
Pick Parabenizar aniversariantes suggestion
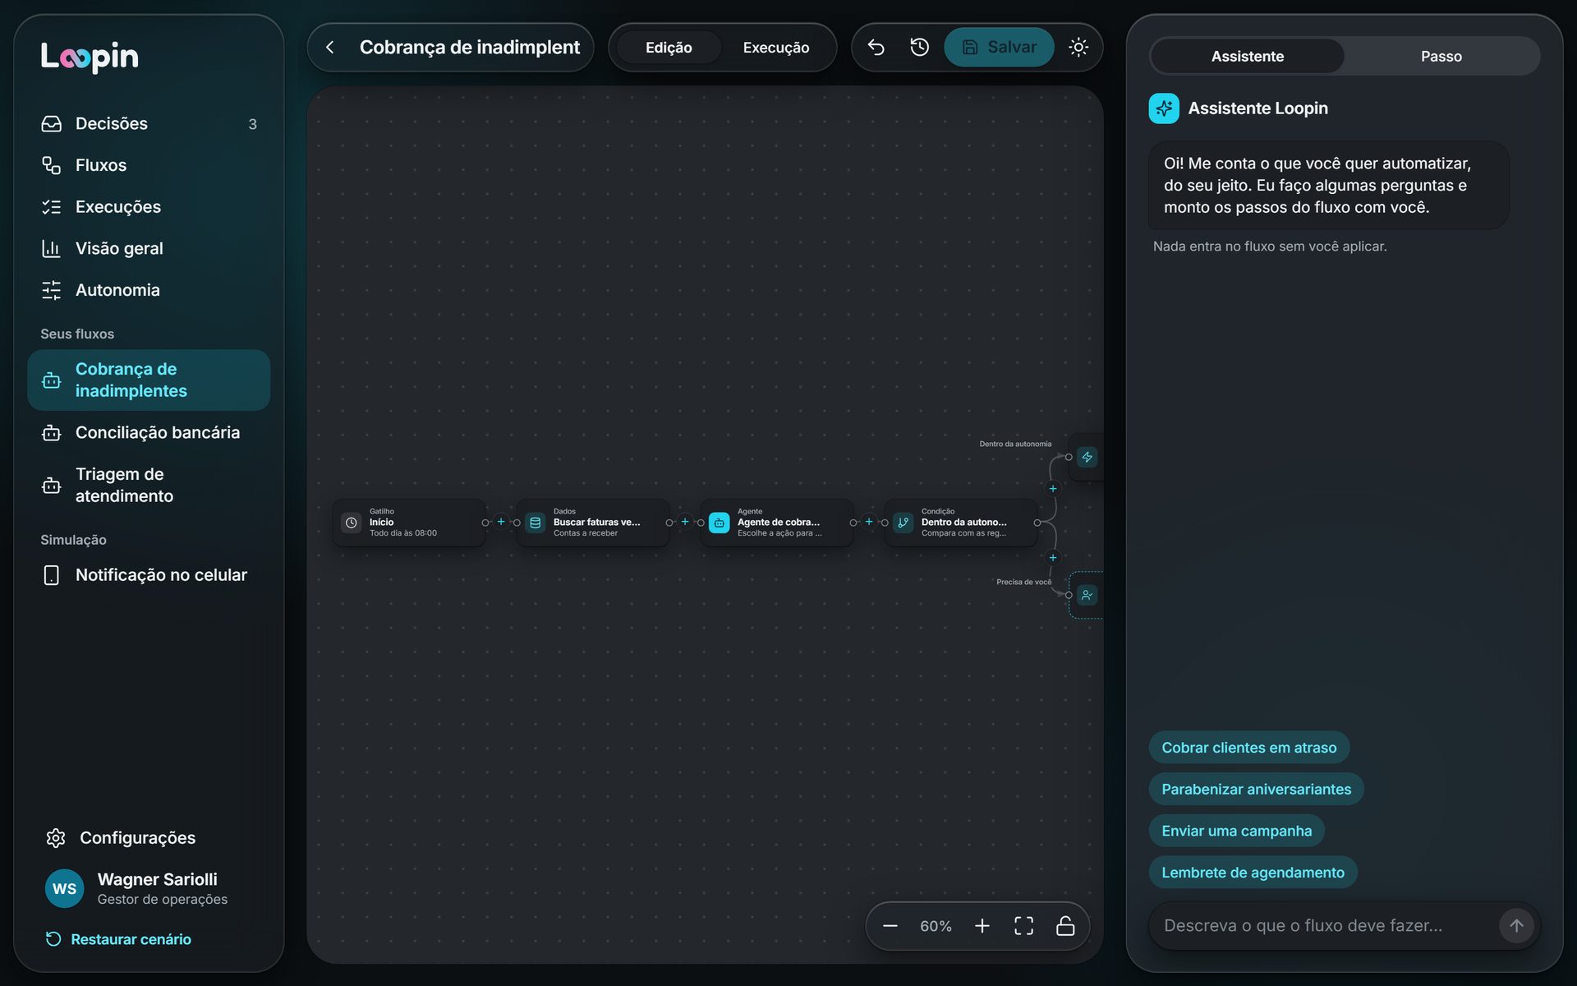coord(1256,789)
